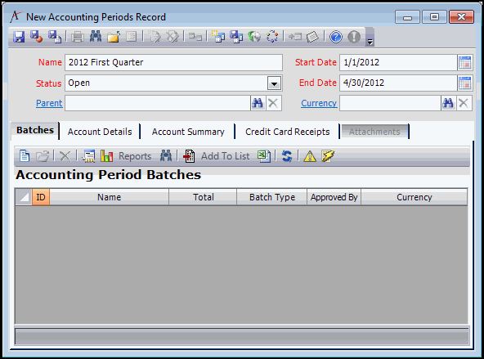Viewport: 484px width, 359px height.
Task: Sort by the Currency column header
Action: click(415, 197)
